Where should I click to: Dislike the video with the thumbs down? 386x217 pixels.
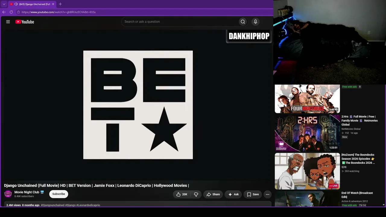[x=196, y=194]
